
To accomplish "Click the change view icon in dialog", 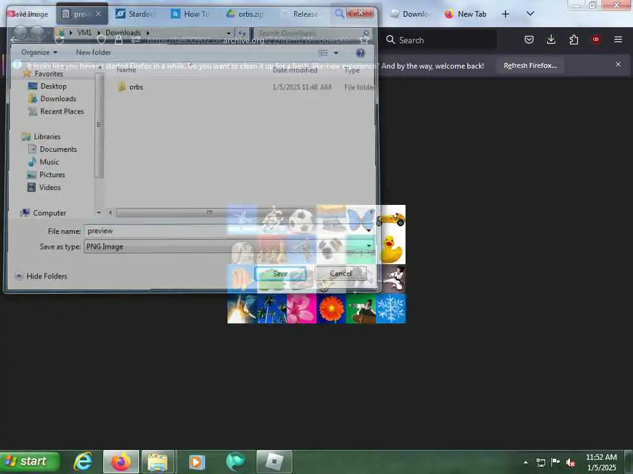I will click(x=323, y=52).
